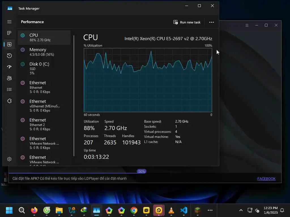Click the up time value 0:03:13:22

tap(96, 157)
